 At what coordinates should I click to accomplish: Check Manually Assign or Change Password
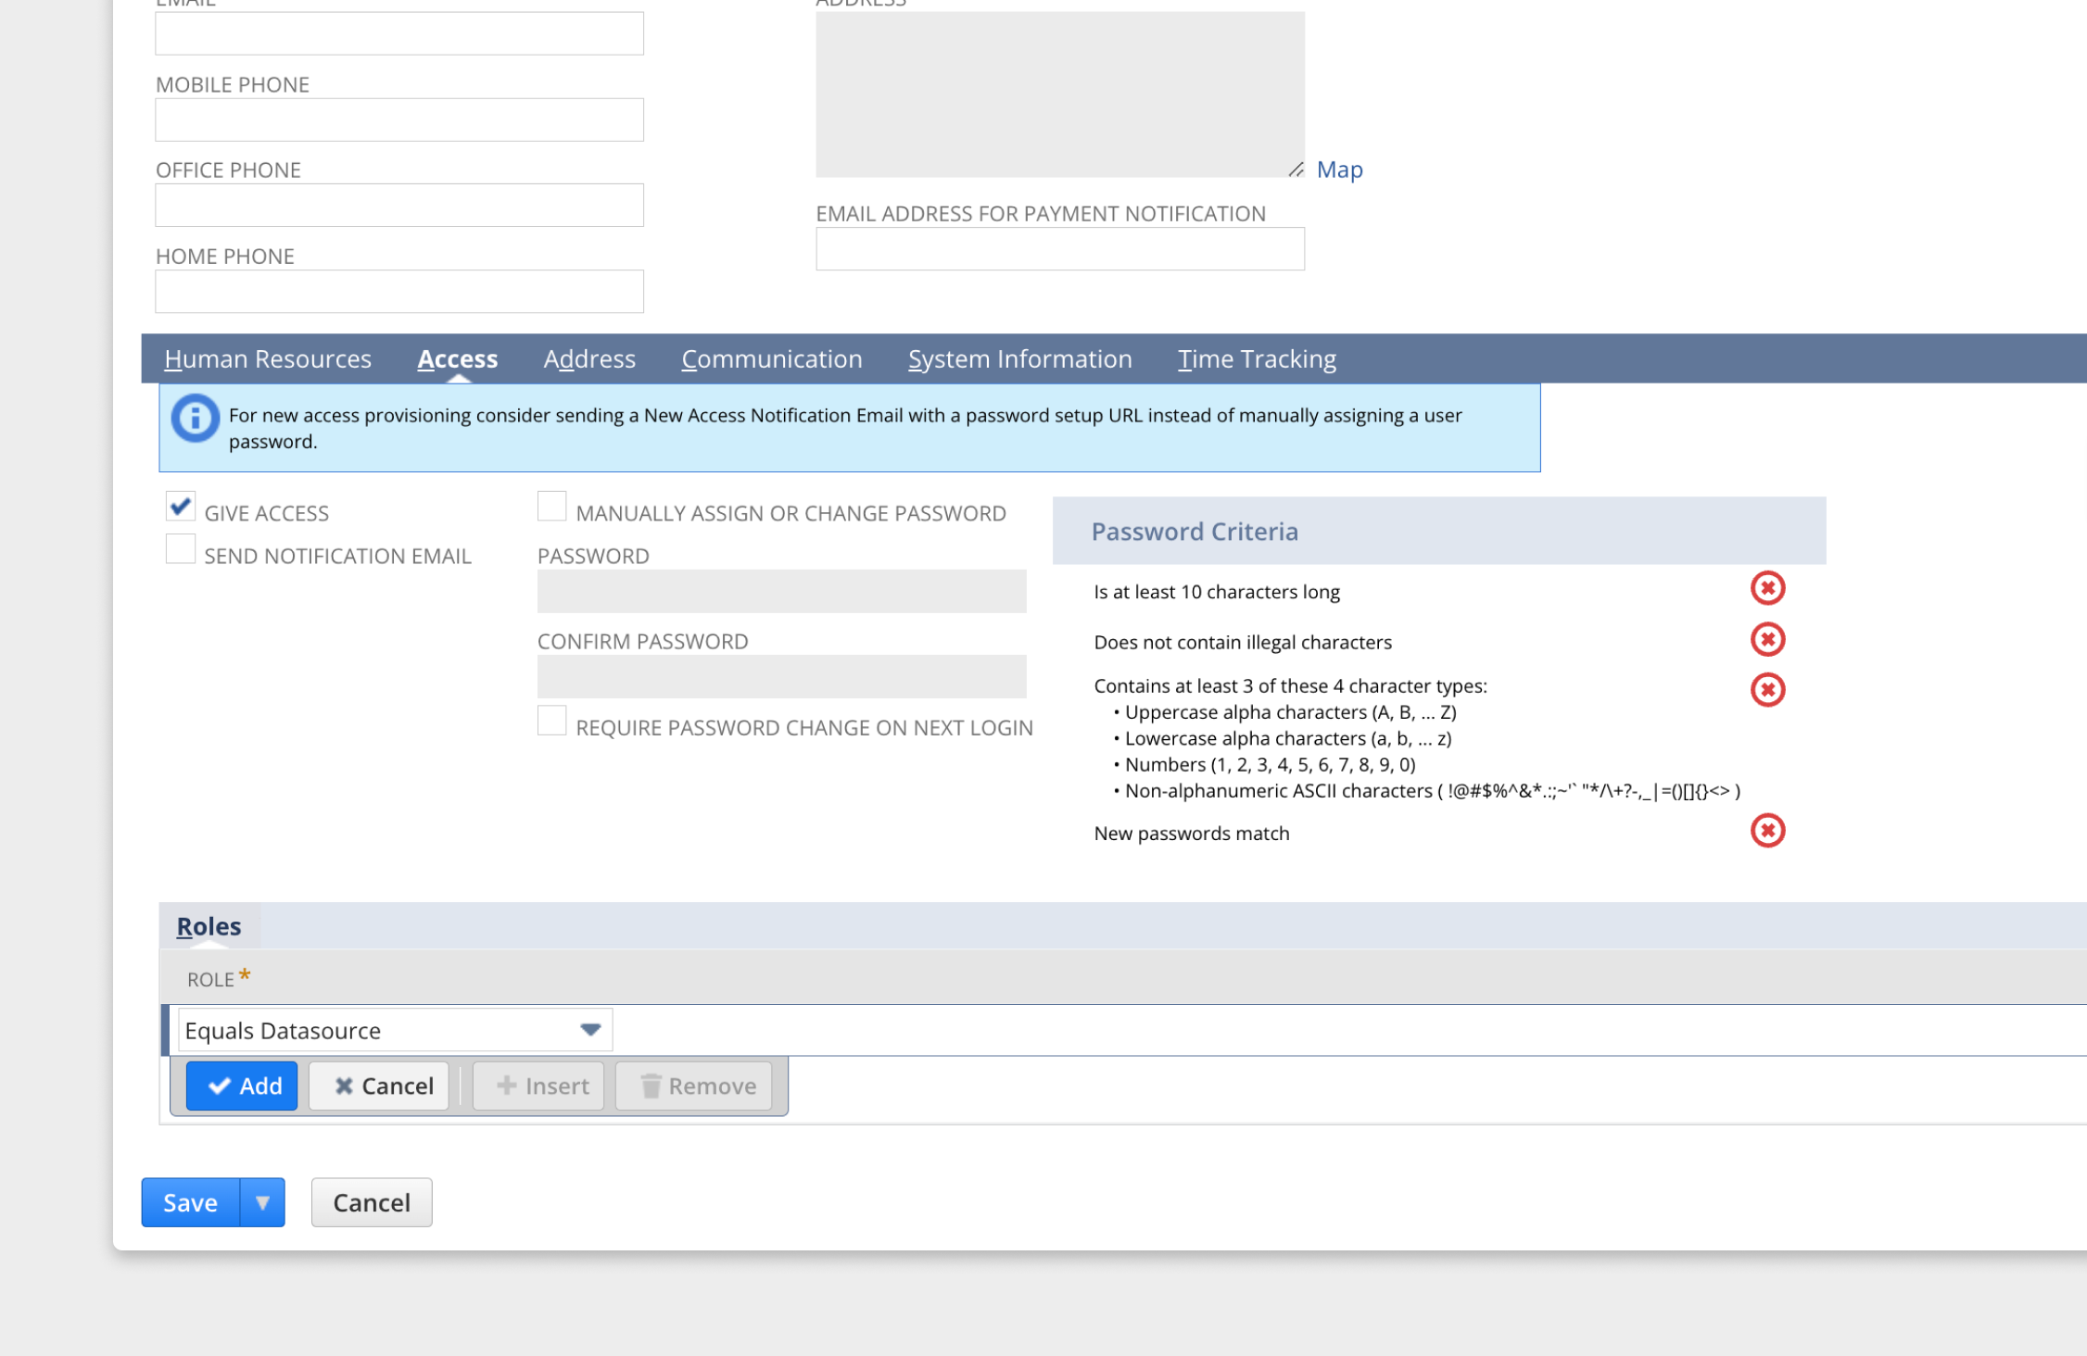point(551,507)
